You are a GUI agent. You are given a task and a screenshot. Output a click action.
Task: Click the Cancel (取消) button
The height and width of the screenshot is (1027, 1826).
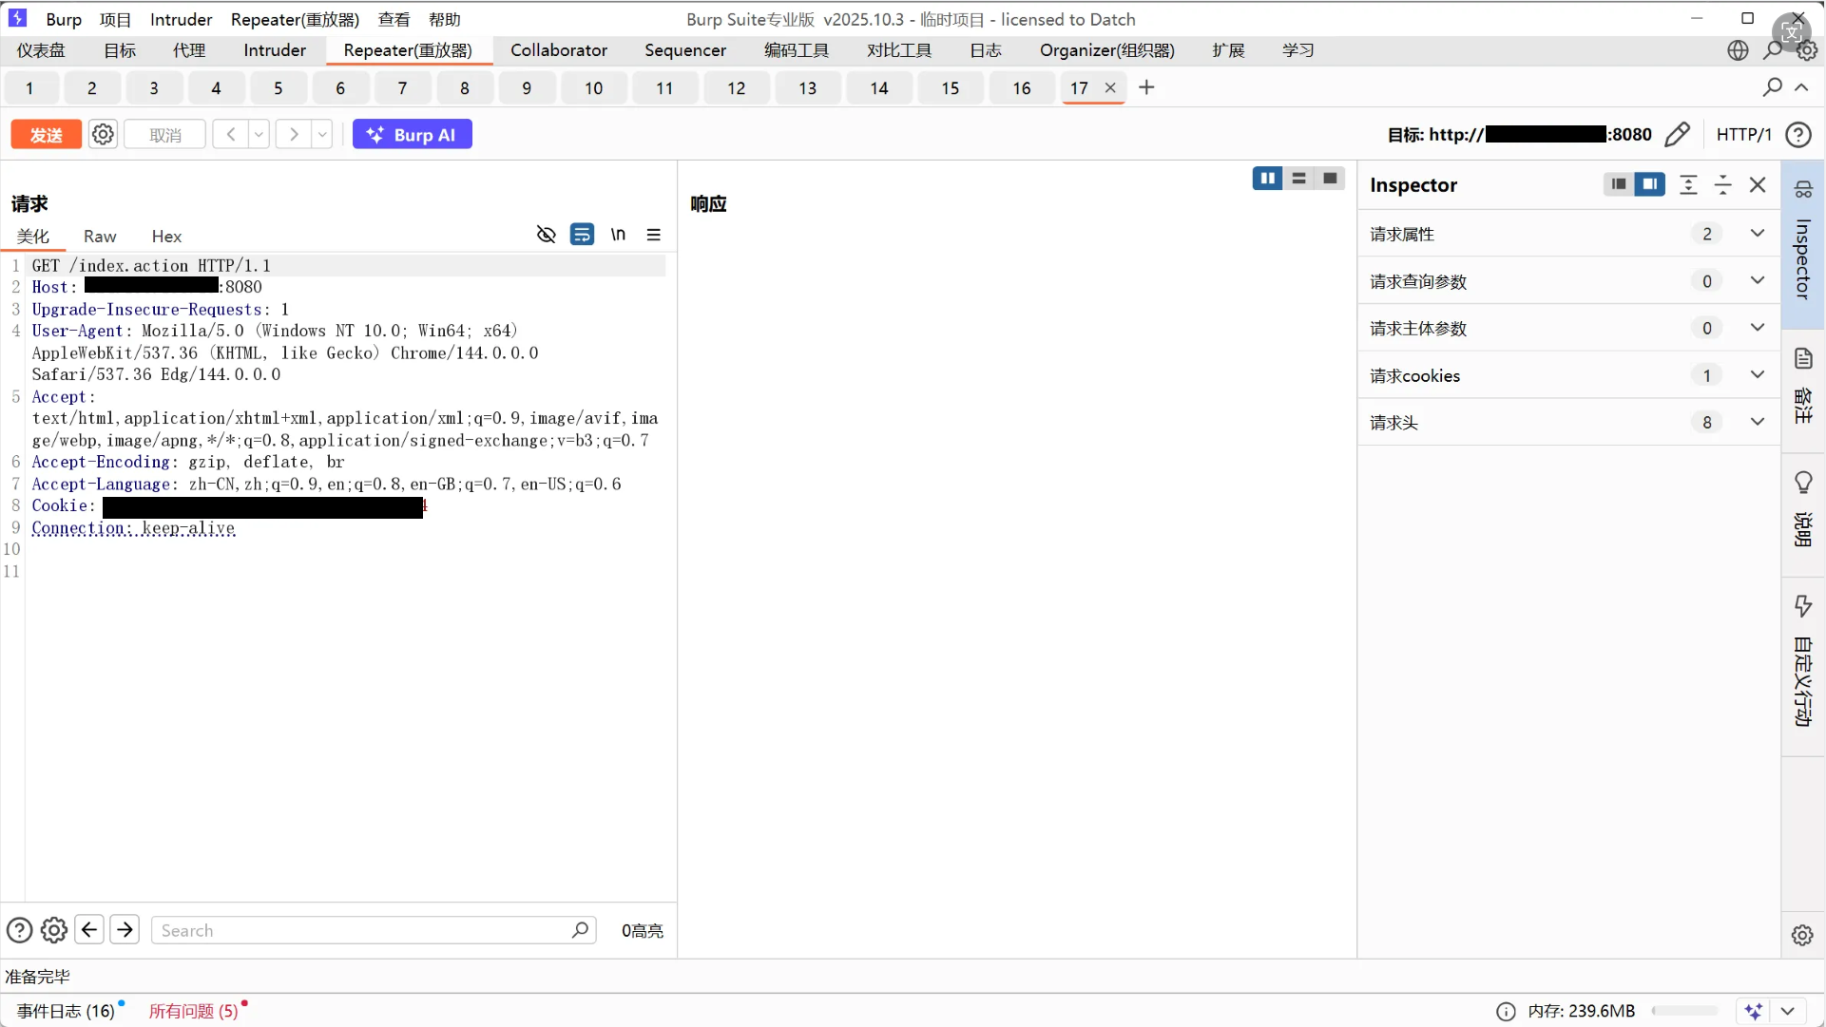165,135
